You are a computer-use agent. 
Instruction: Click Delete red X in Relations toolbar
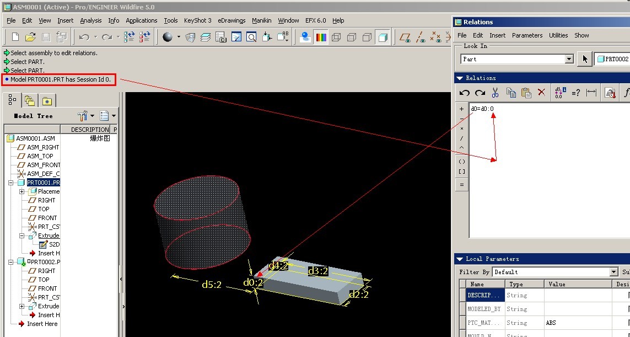tap(542, 93)
